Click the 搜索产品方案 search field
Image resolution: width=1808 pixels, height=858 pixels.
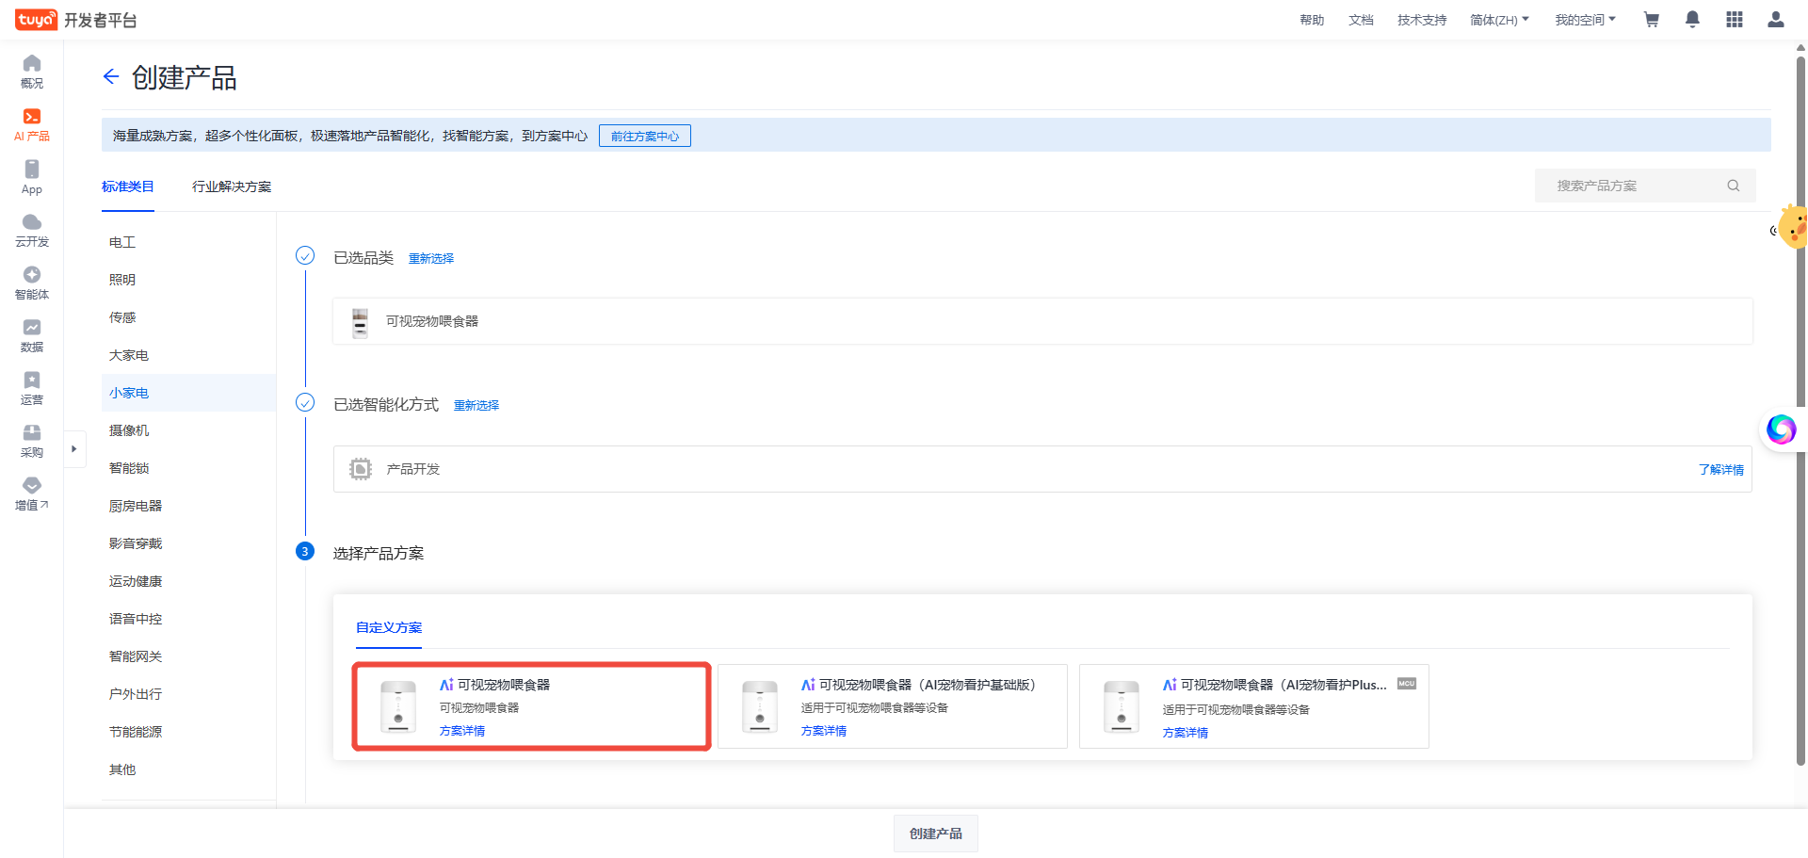point(1634,186)
